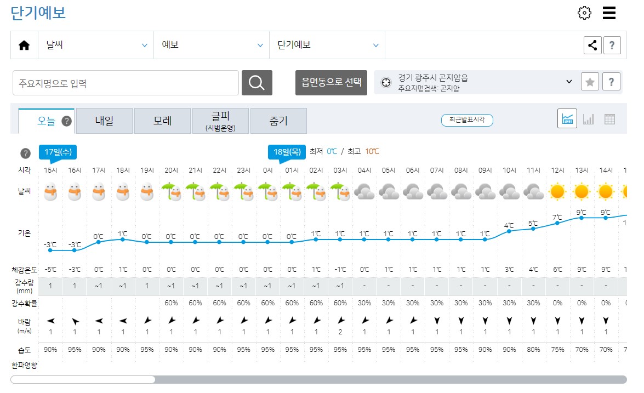Click the 13시 9℃ temperature point
This screenshot has width=644, height=393.
coord(581,218)
